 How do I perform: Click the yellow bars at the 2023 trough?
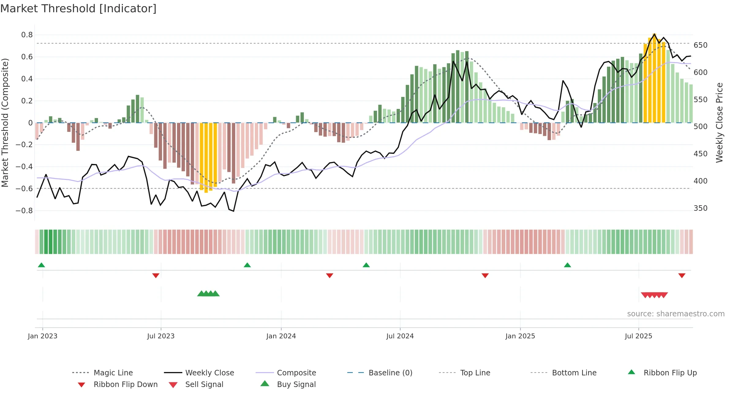(x=208, y=158)
